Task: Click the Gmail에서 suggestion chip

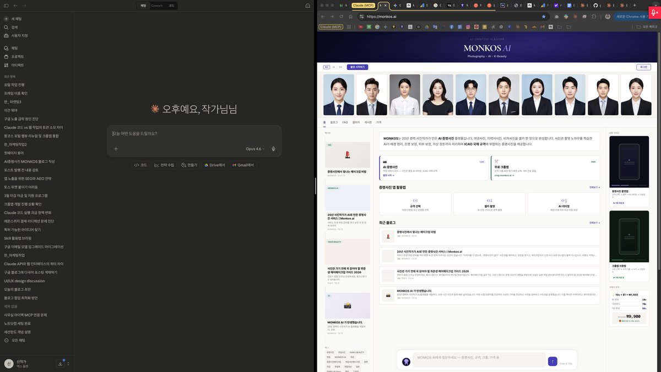Action: pos(243,165)
